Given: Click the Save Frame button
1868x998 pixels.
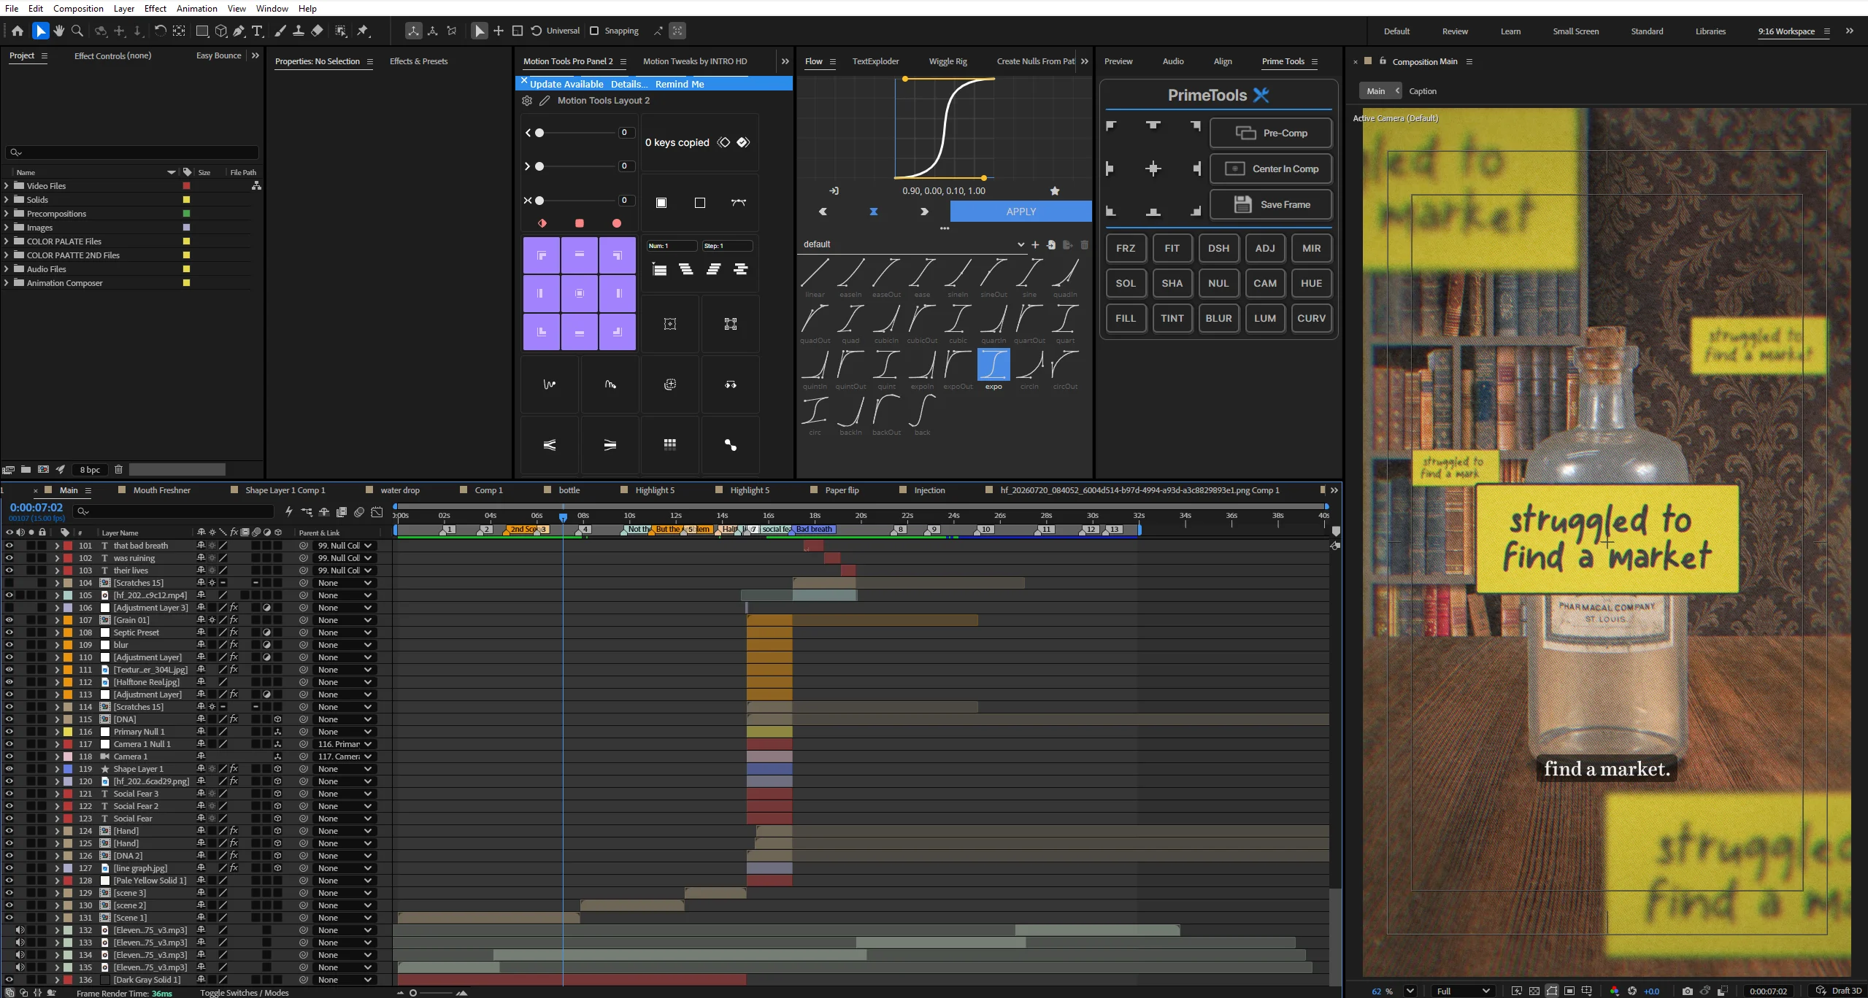Looking at the screenshot, I should tap(1270, 204).
